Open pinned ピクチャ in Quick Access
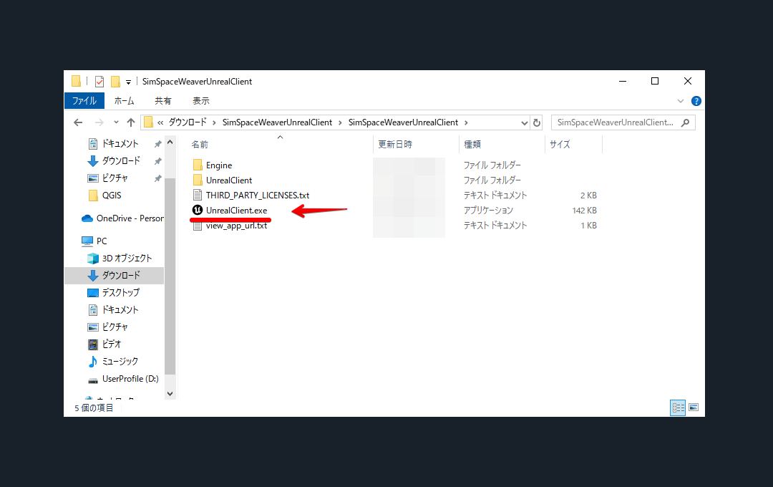This screenshot has height=487, width=773. click(x=115, y=178)
